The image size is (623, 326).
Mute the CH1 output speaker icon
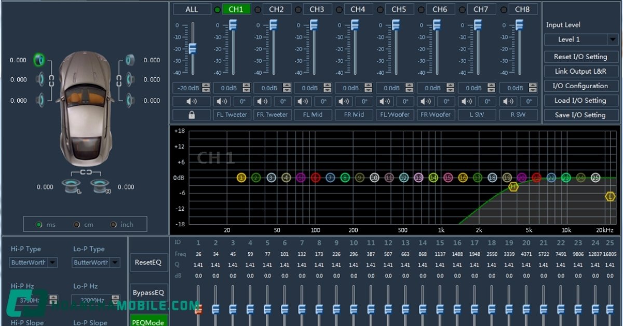click(x=222, y=101)
